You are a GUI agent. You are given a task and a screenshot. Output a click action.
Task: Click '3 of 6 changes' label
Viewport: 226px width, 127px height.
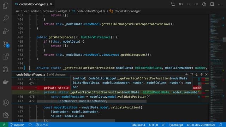56,74
